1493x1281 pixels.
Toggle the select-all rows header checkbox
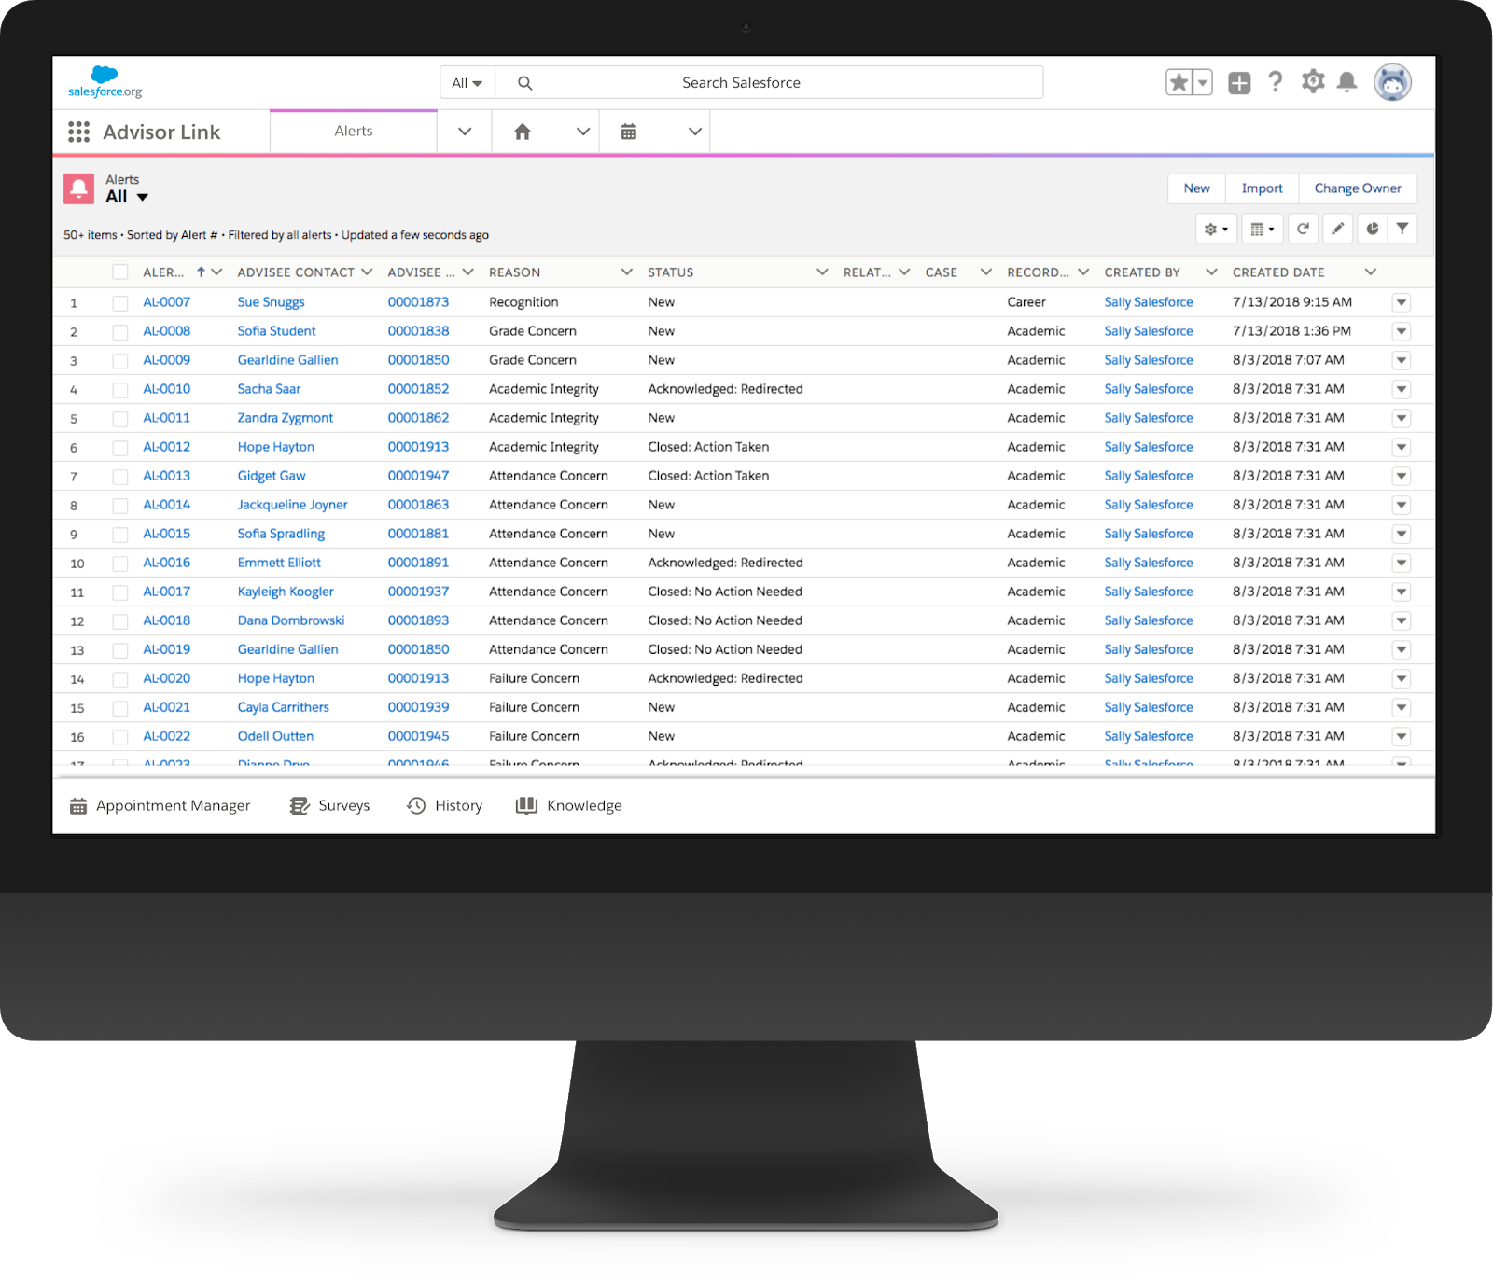pyautogui.click(x=120, y=272)
